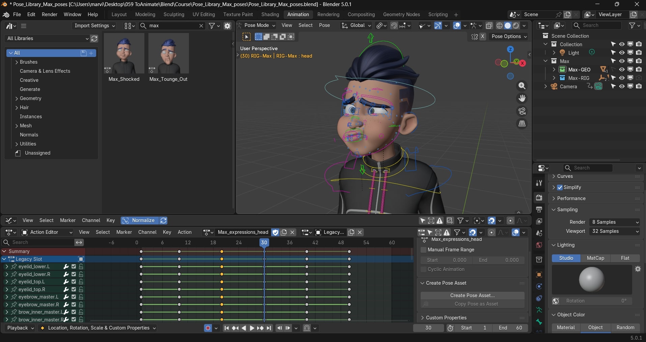The width and height of the screenshot is (646, 342).
Task: Enable the Manual Frame Range checkbox
Action: [x=423, y=250]
